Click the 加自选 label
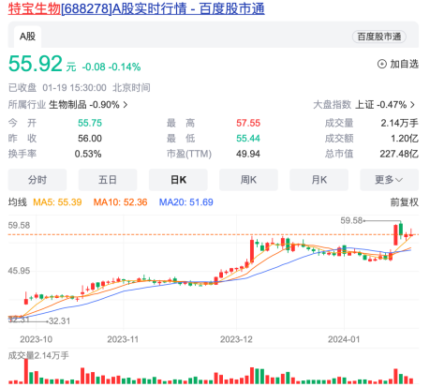 click(x=404, y=64)
